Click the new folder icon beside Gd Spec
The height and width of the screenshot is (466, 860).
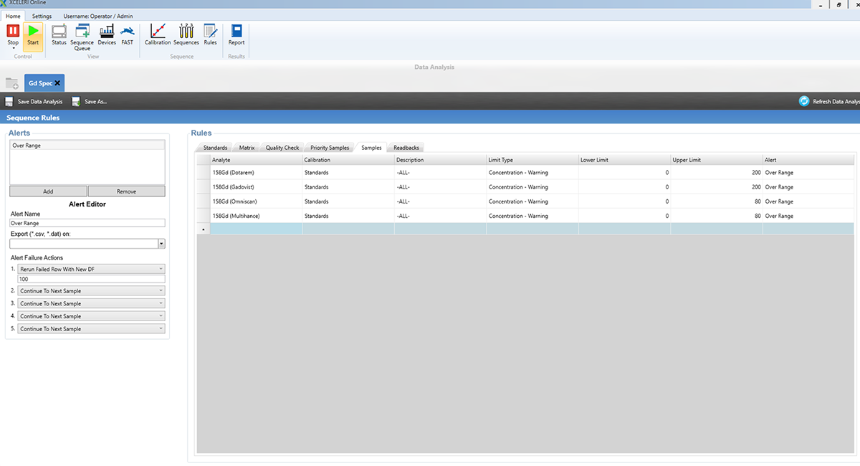(x=11, y=83)
